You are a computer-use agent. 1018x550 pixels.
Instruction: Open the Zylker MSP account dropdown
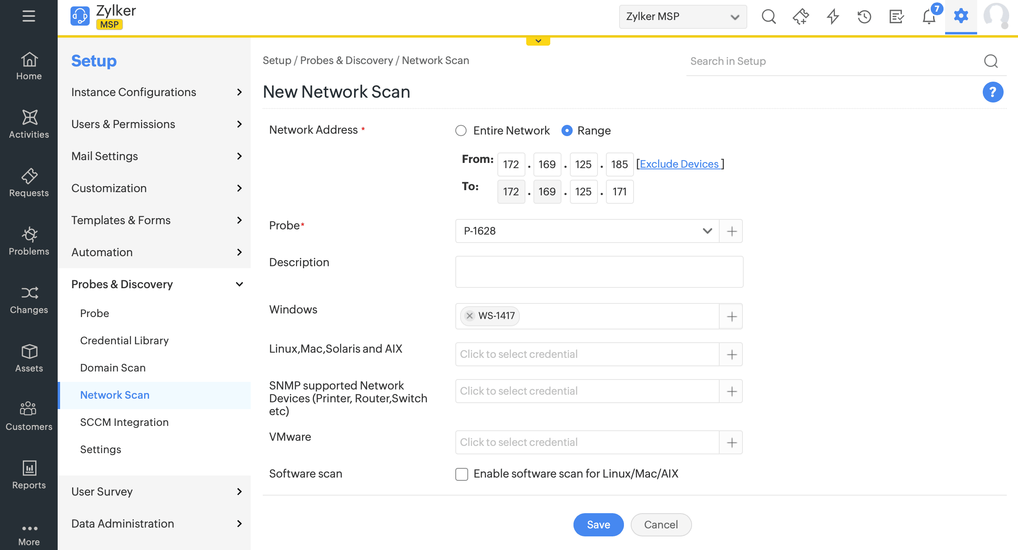point(682,16)
